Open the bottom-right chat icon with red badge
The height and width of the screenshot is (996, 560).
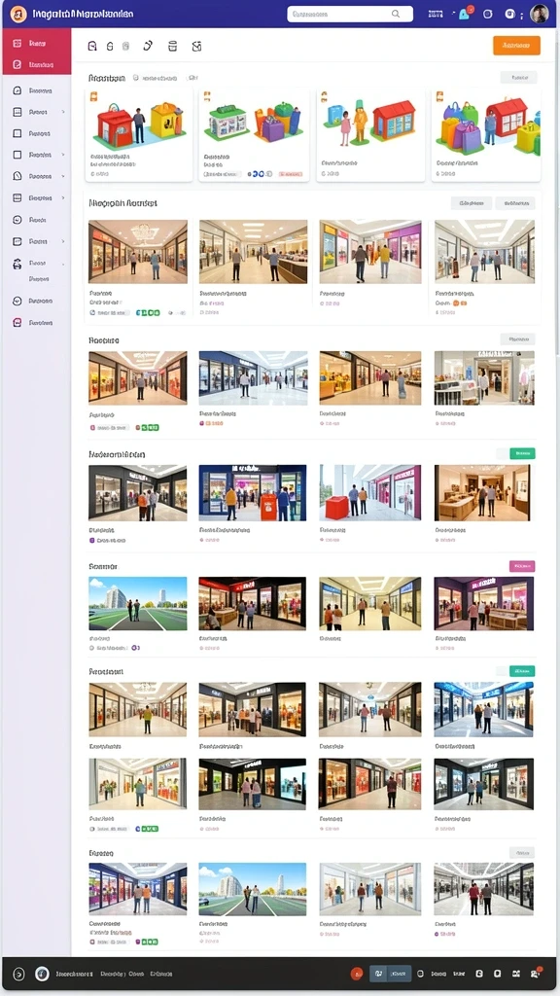pyautogui.click(x=536, y=973)
